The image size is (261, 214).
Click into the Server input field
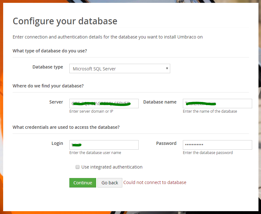click(x=104, y=104)
